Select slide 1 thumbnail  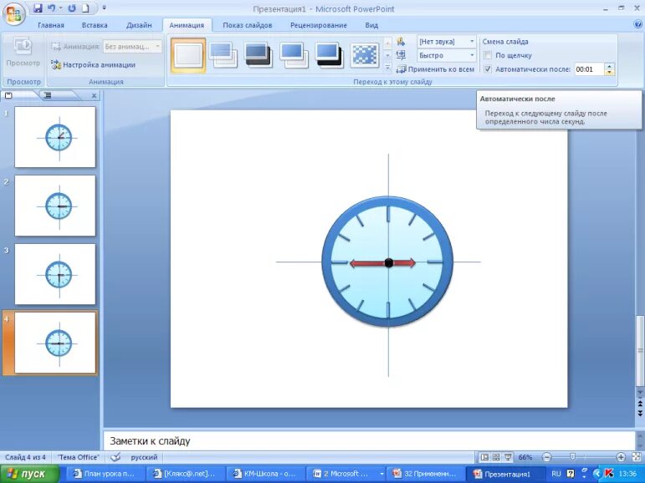click(55, 137)
